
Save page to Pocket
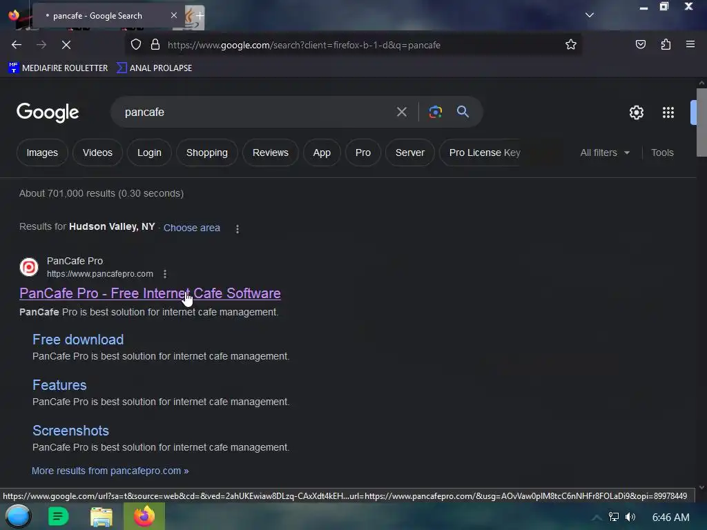[640, 45]
